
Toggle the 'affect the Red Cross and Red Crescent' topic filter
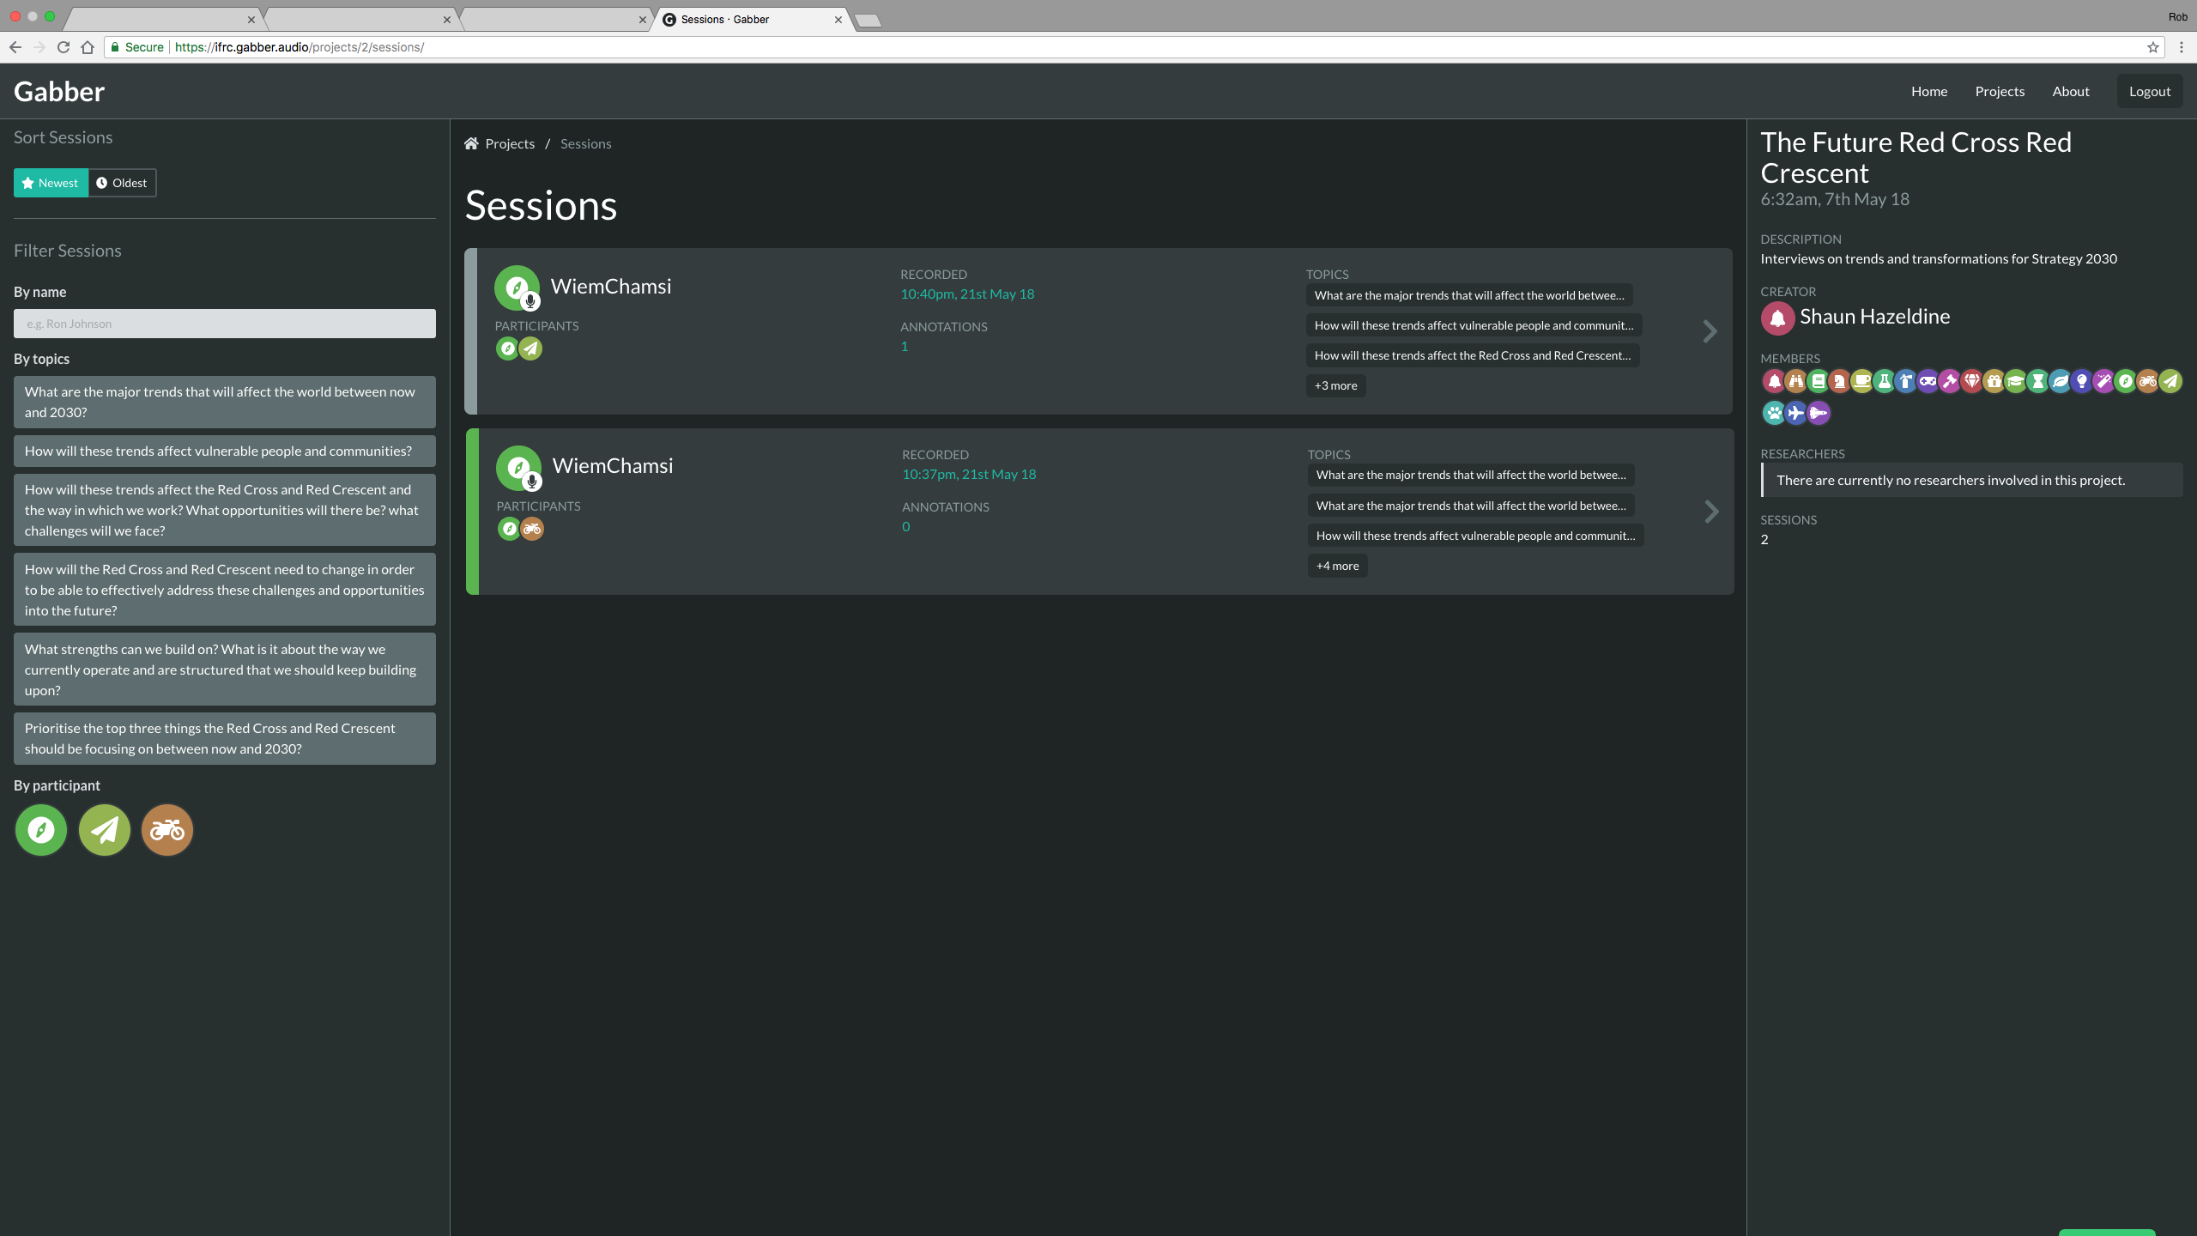(225, 510)
